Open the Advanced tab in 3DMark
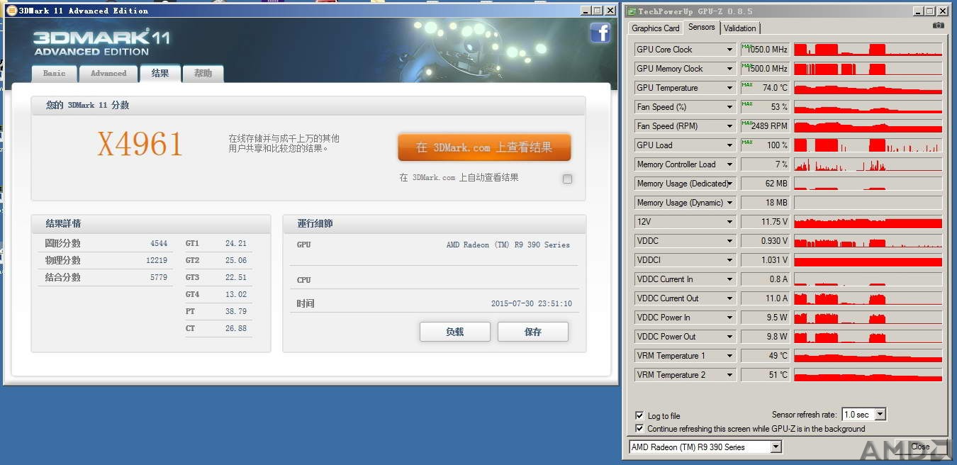 click(108, 73)
